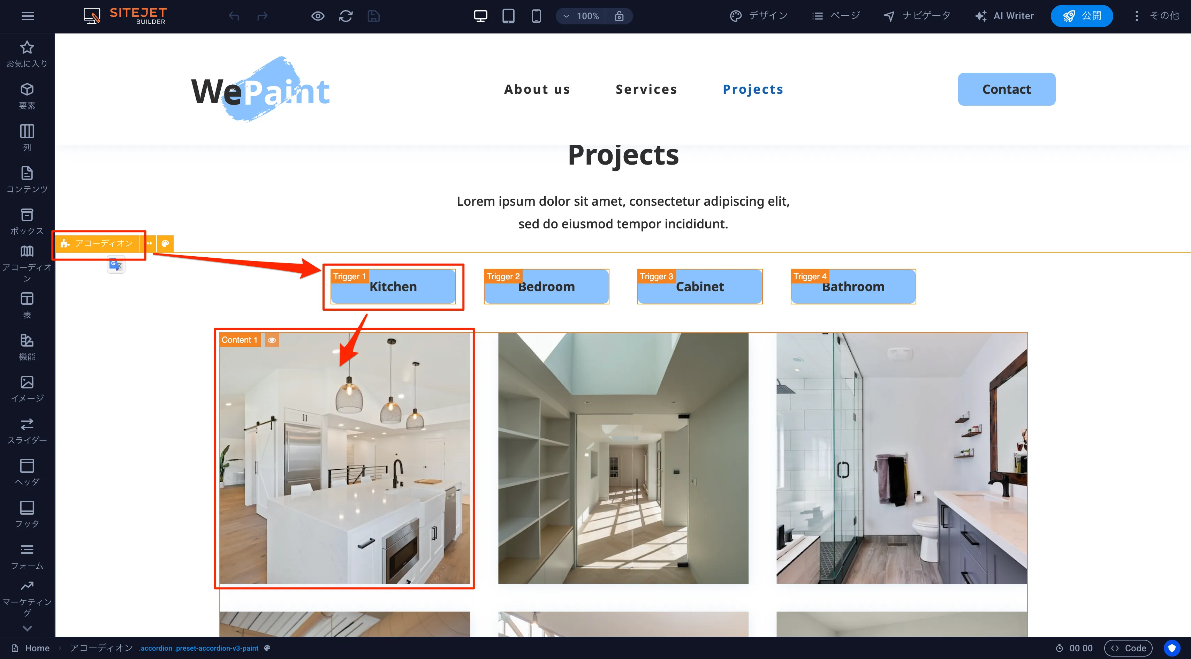Viewport: 1191px width, 659px height.
Task: Open the ページ menu
Action: [x=836, y=16]
